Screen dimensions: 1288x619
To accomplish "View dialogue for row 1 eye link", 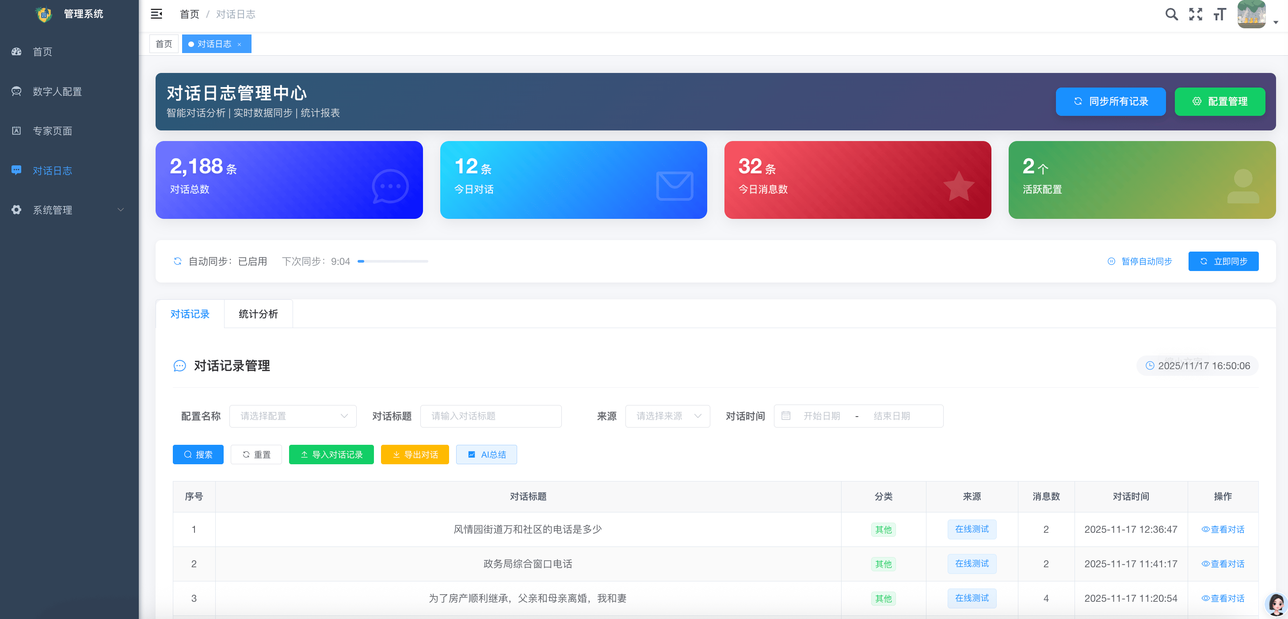I will click(1223, 530).
